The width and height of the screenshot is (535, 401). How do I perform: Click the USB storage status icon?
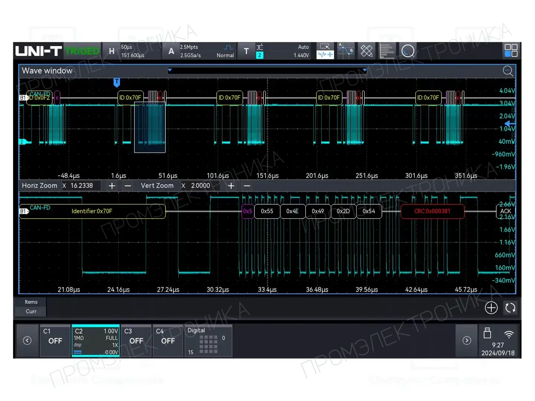click(x=487, y=333)
